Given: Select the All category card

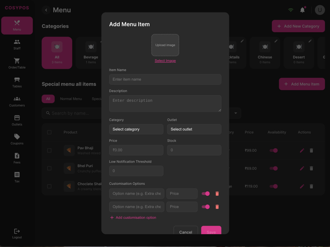Looking at the screenshot, I should (x=57, y=53).
